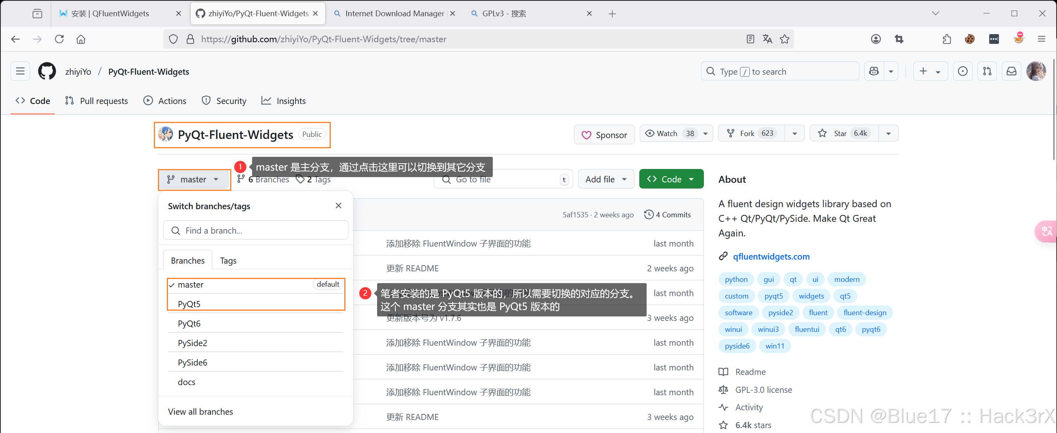1057x433 pixels.
Task: Open GitHub Copilot chat icon
Action: 874,71
